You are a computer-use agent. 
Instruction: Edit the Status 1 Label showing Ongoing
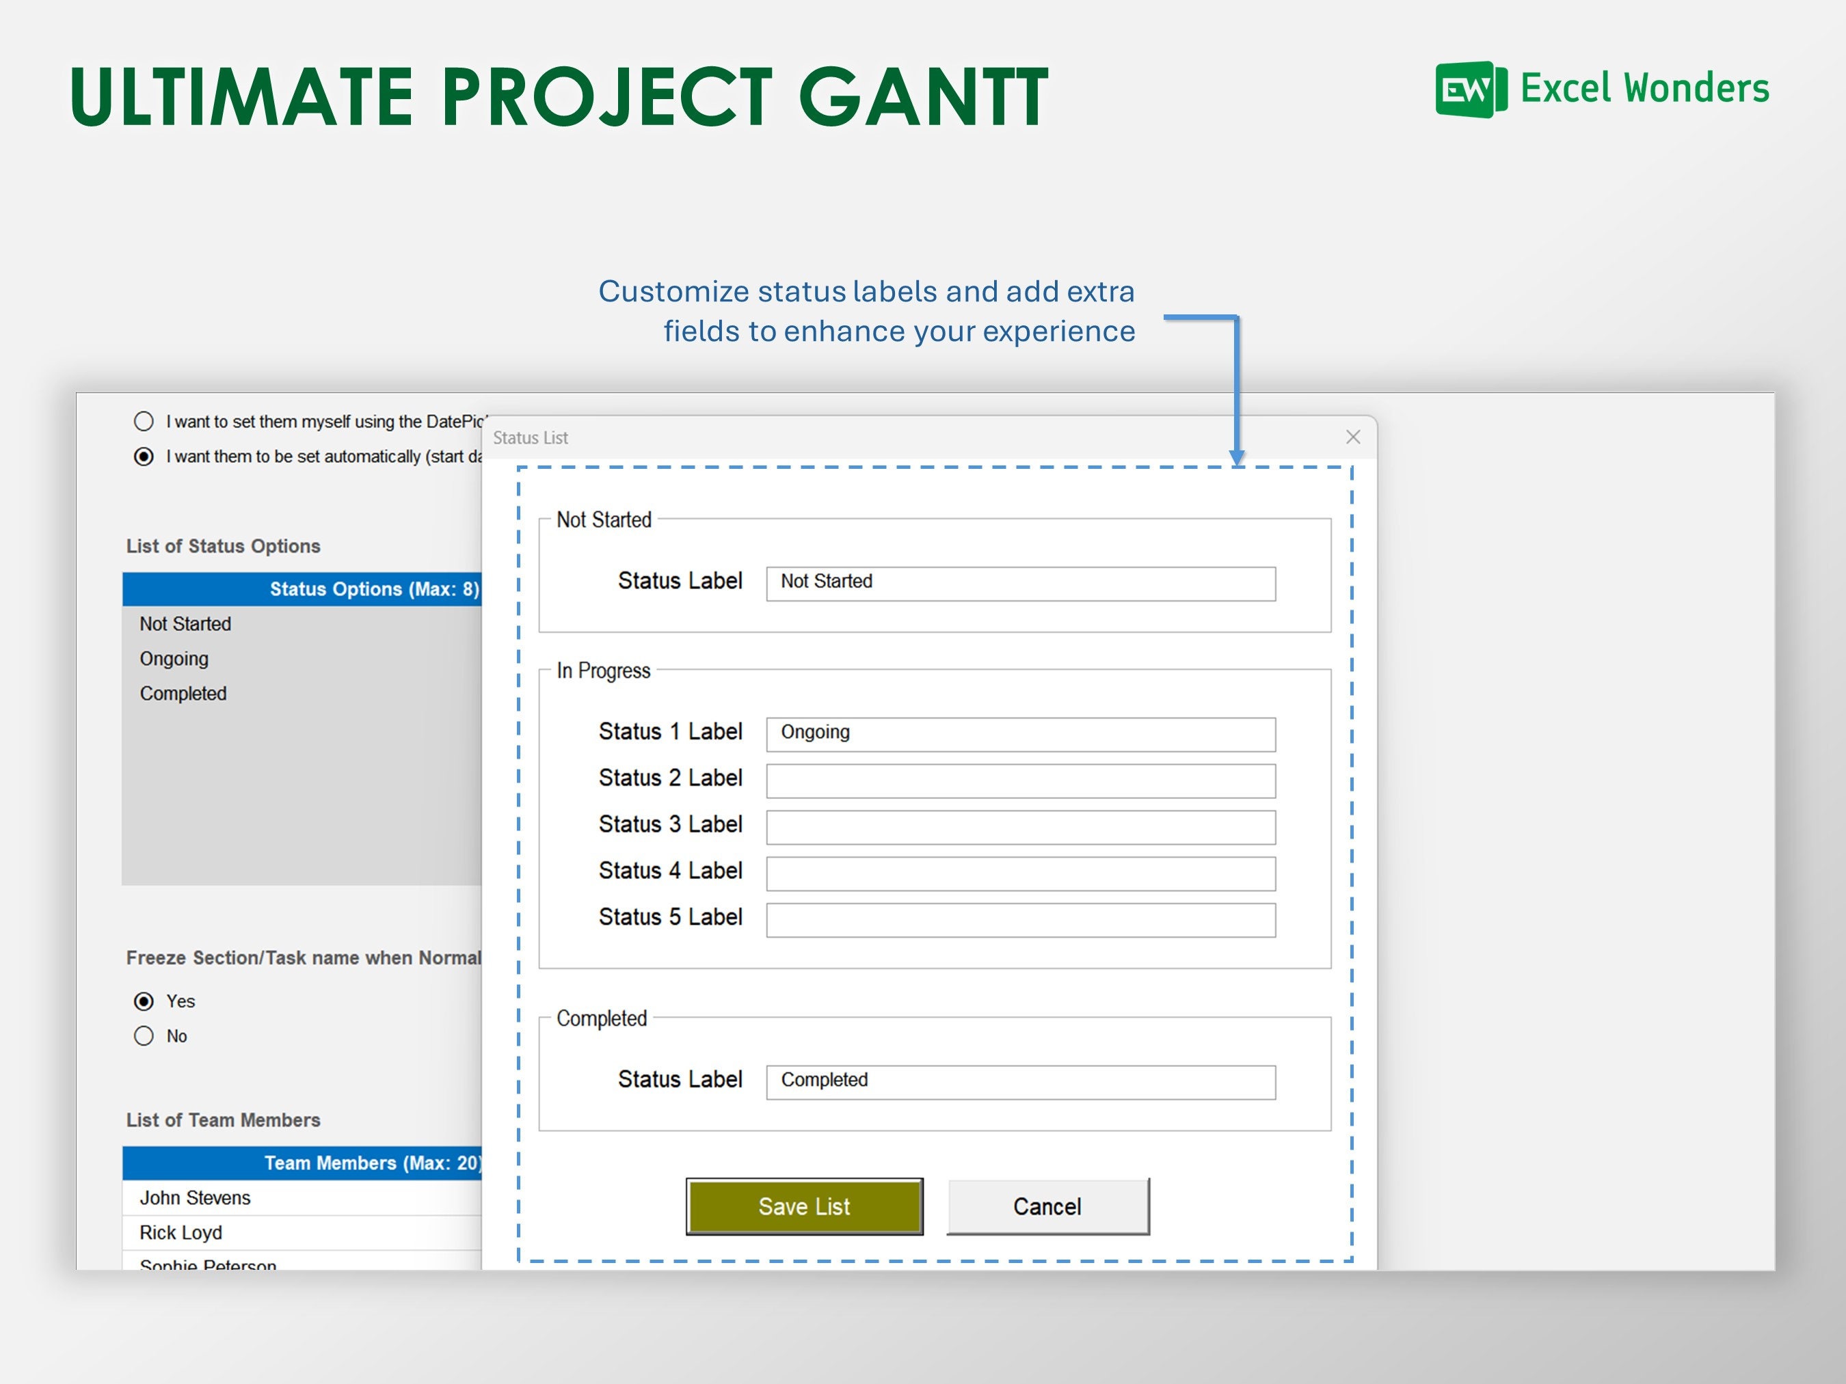(x=1020, y=733)
